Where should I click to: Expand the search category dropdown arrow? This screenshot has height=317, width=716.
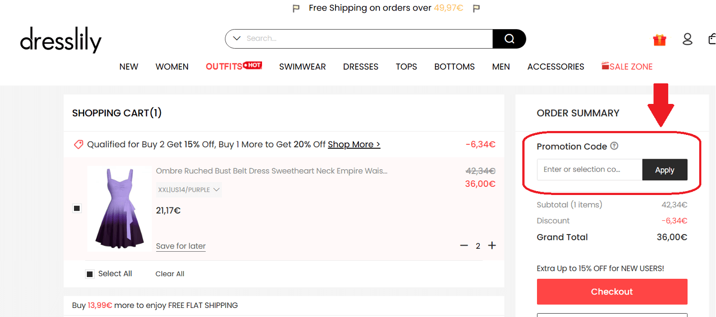[x=236, y=39]
